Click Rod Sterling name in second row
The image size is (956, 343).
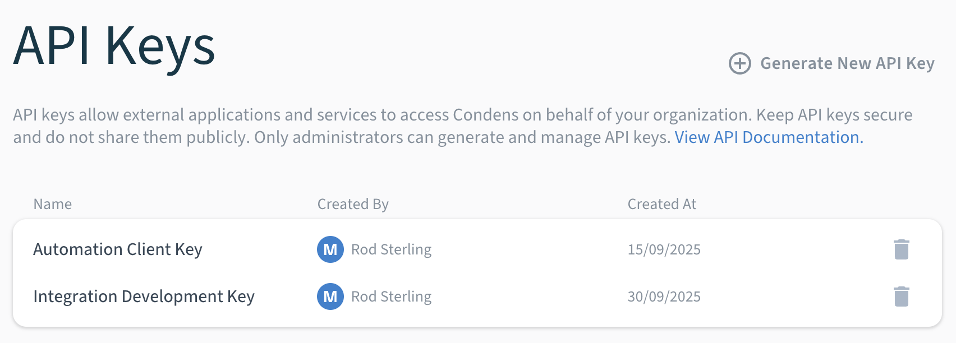(x=391, y=296)
